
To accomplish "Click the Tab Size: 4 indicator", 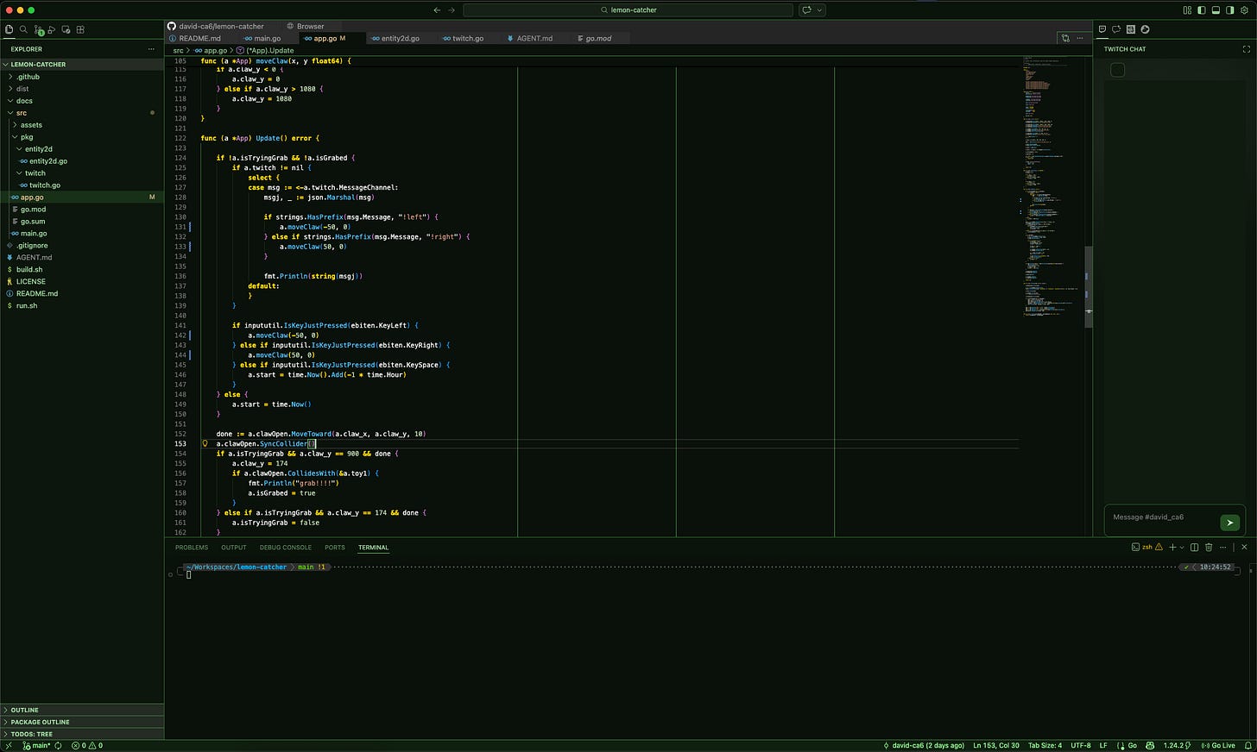I will [x=1045, y=745].
